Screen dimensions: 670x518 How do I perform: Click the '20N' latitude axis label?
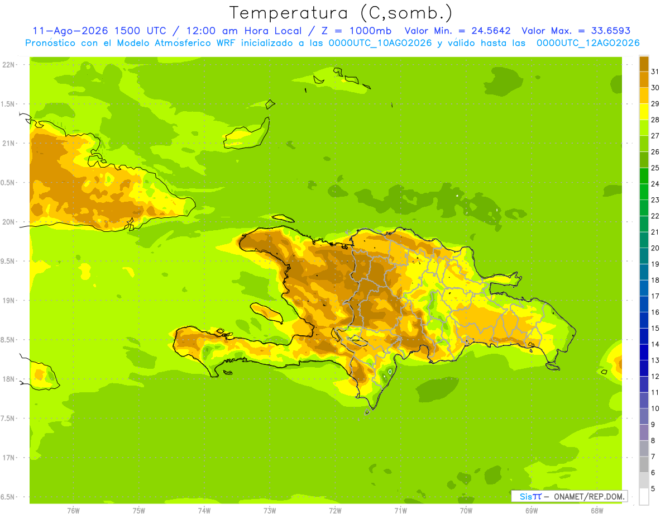8,222
